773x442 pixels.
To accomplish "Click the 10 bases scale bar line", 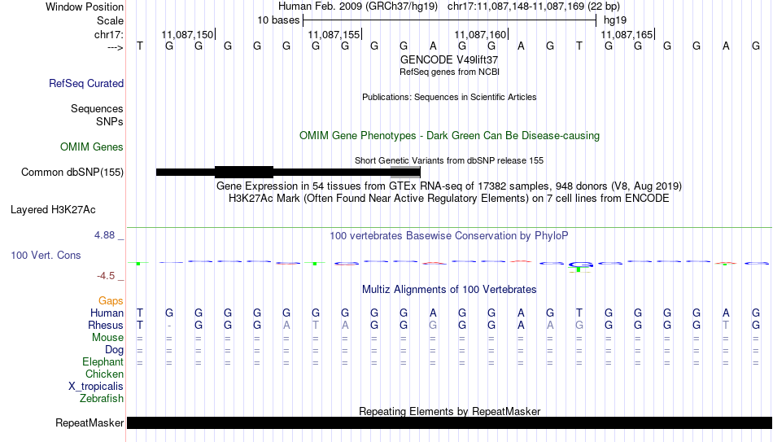I will click(x=450, y=20).
